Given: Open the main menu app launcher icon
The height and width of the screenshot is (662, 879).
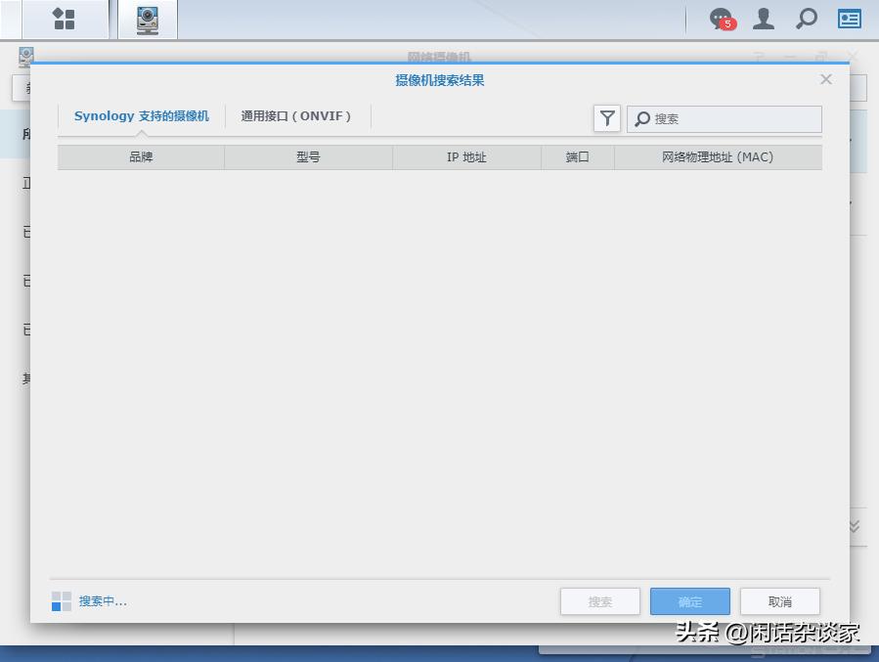Looking at the screenshot, I should pos(63,18).
